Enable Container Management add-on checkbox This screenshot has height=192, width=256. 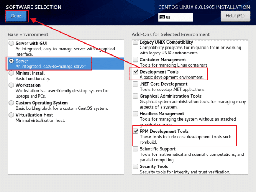[x=135, y=60]
